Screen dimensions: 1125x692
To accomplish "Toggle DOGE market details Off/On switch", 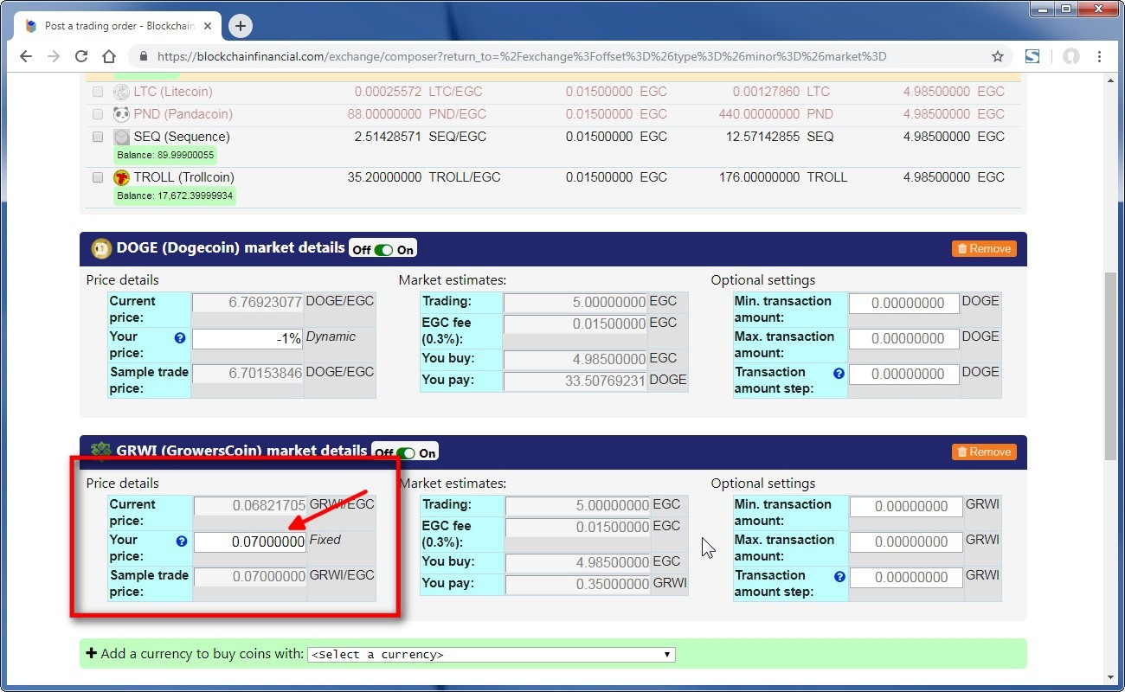I will (x=383, y=249).
